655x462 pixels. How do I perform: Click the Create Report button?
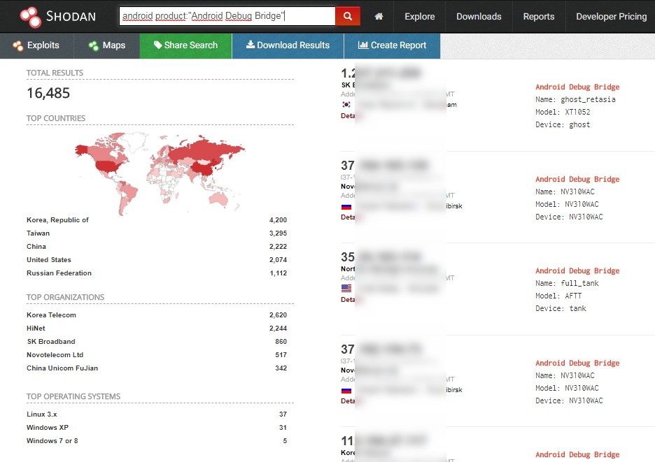point(392,45)
